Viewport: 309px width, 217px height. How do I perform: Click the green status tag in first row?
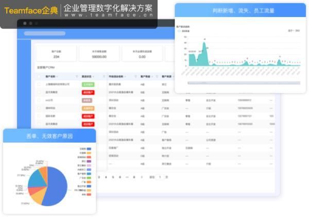tap(88, 84)
